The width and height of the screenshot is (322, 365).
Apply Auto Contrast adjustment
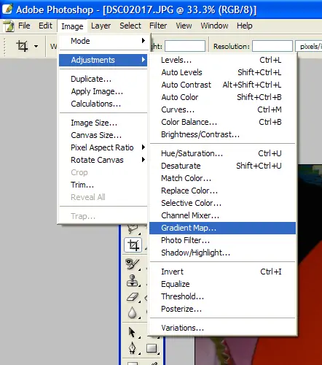(222, 85)
